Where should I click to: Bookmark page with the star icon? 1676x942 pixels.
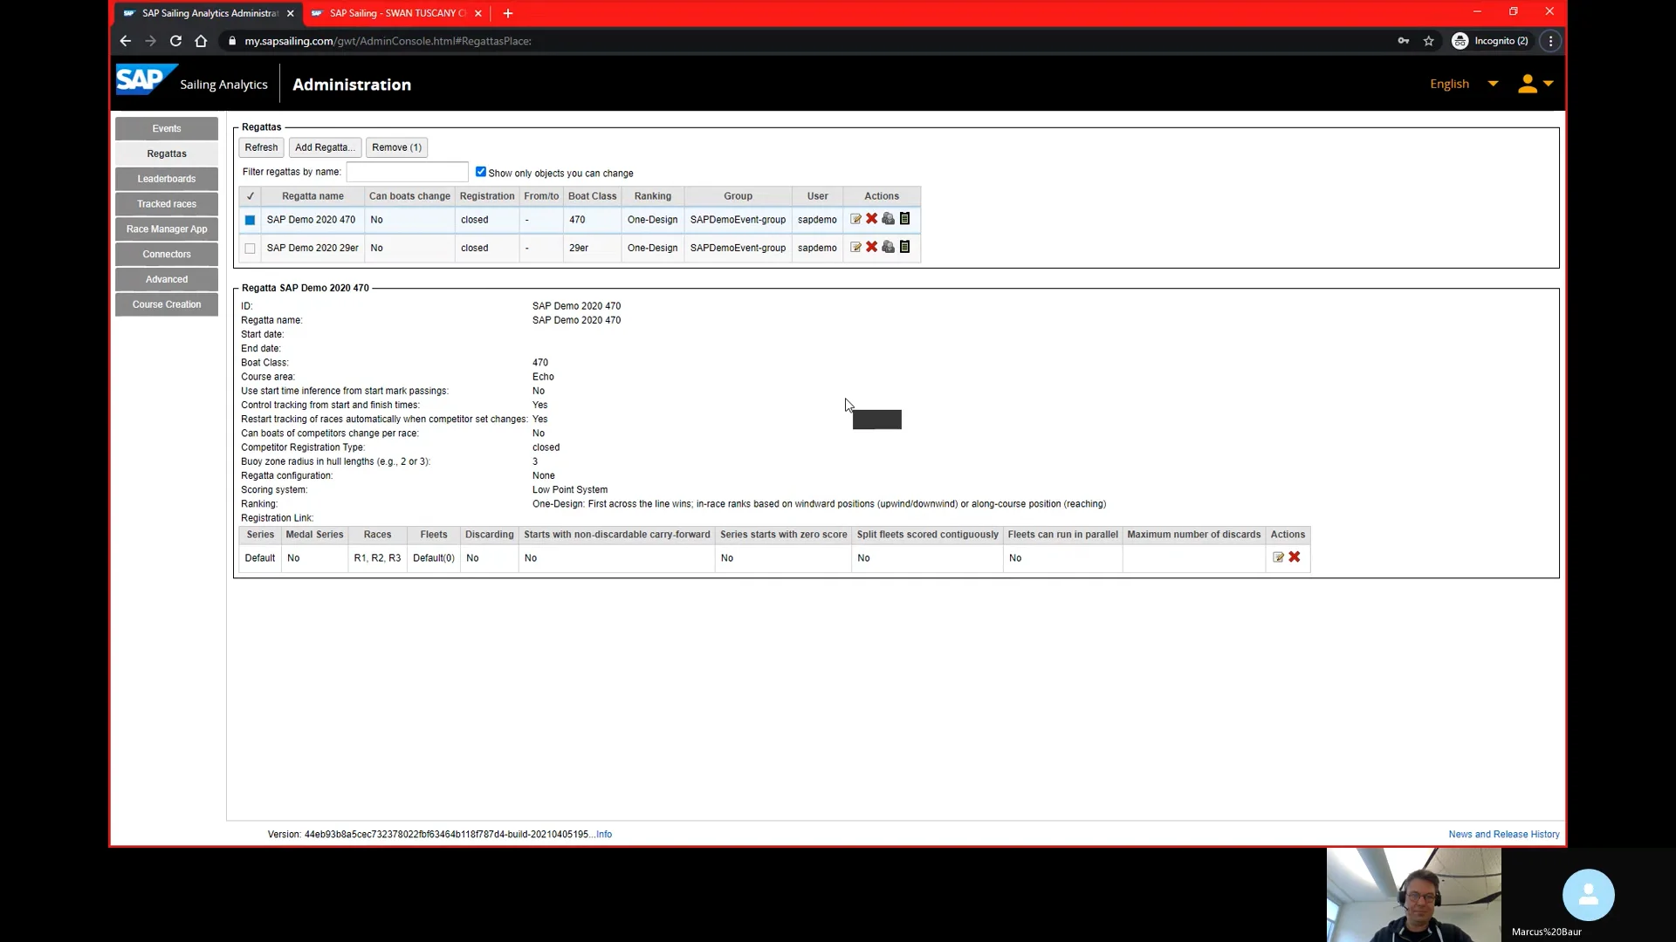[1428, 41]
